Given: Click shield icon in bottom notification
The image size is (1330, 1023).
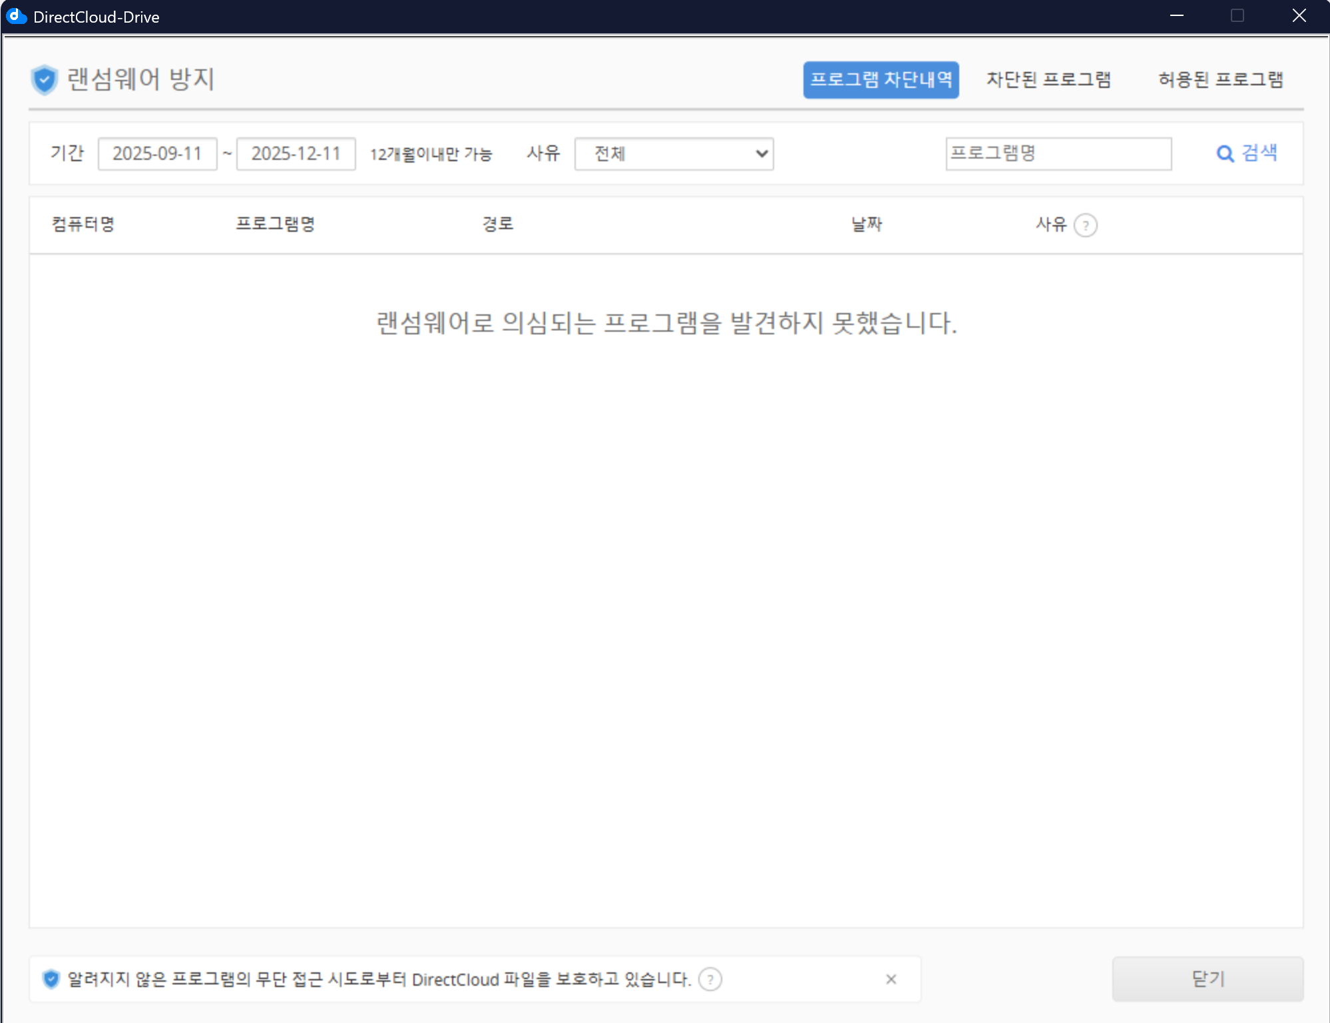Looking at the screenshot, I should pyautogui.click(x=51, y=979).
